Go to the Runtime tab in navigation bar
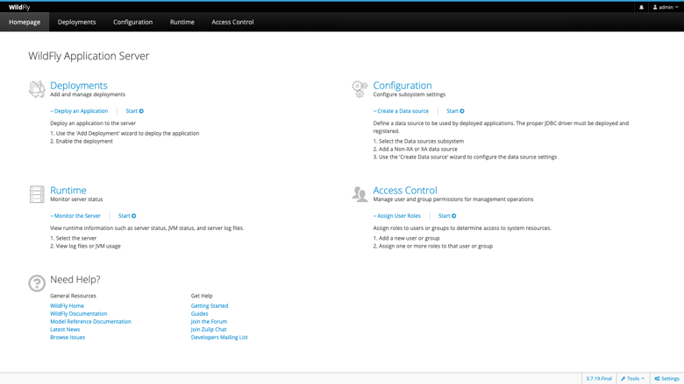Viewport: 684px width, 384px height. (182, 22)
